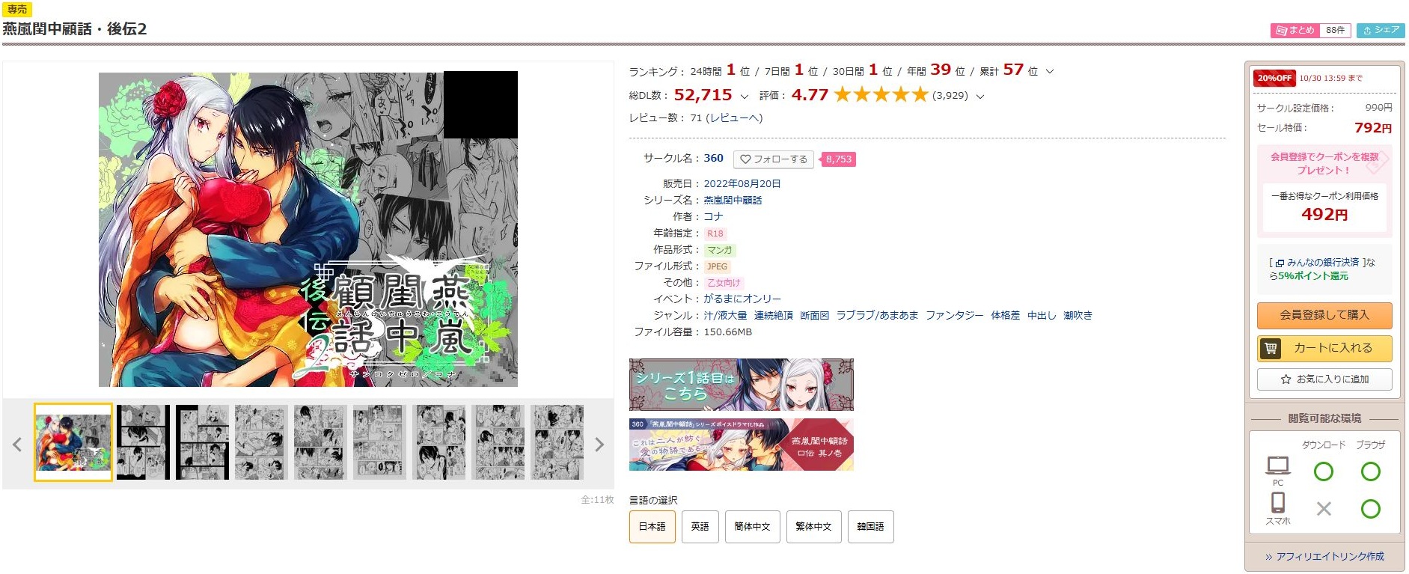
Task: Select 日本語 language option
Action: pos(652,527)
